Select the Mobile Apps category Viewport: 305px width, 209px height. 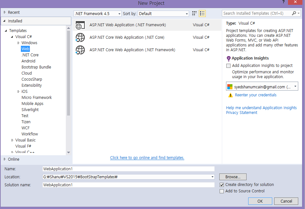(32, 103)
